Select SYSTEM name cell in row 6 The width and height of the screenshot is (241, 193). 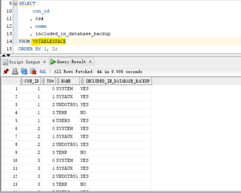(68, 128)
